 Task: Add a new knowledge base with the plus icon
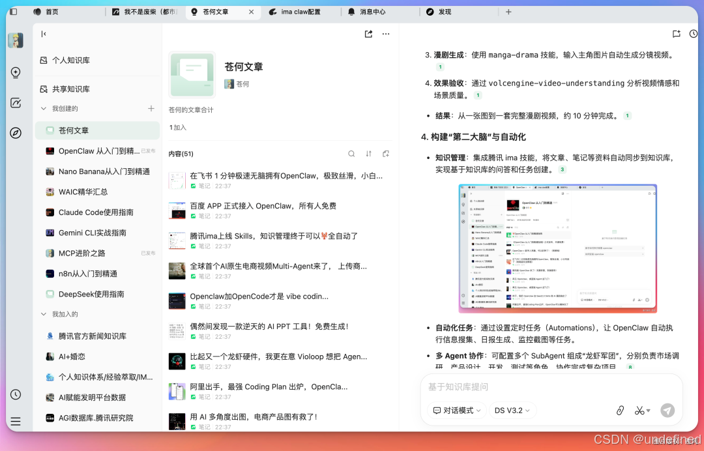point(151,109)
